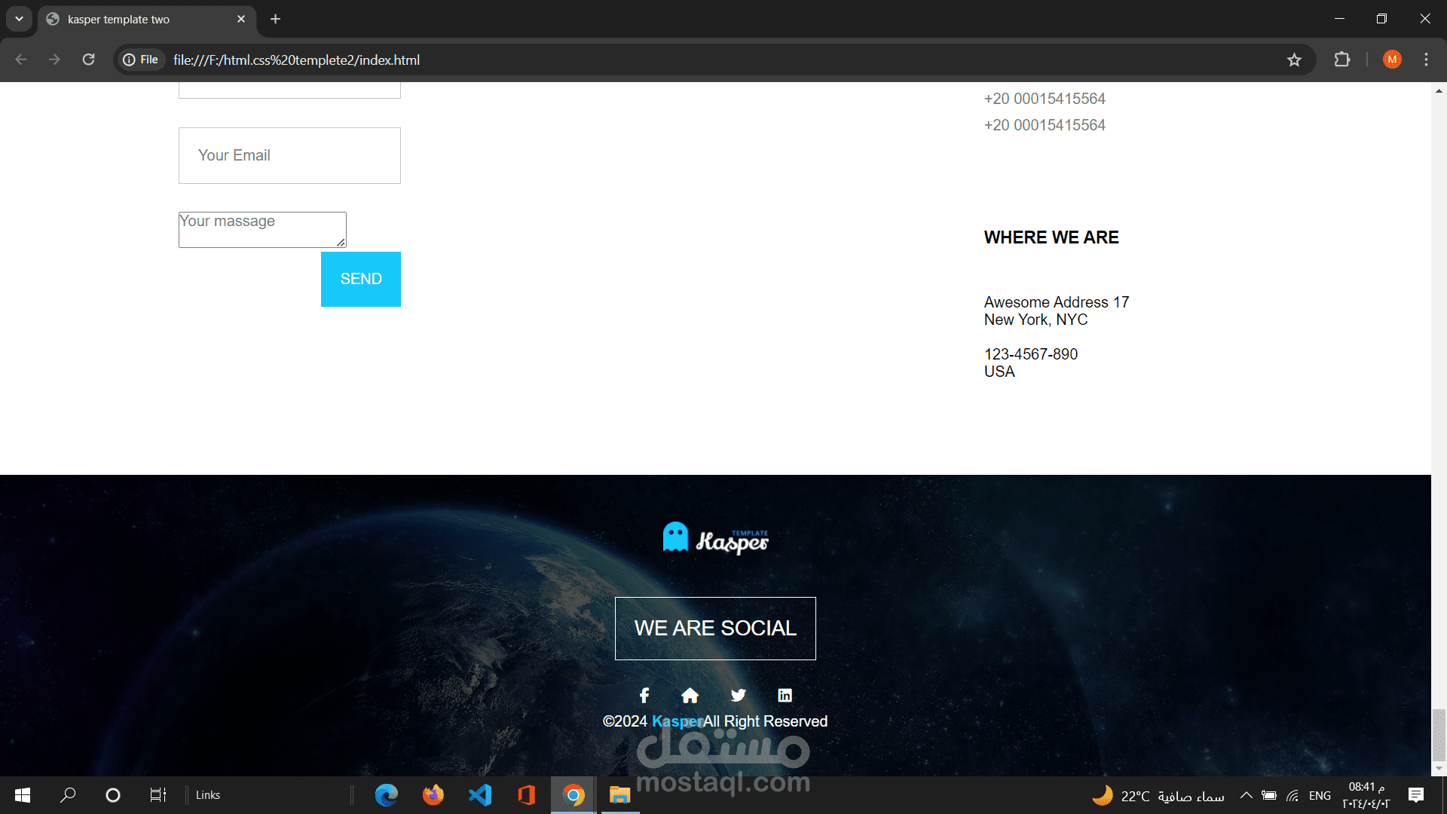Viewport: 1447px width, 814px height.
Task: Focus the Your massage textarea
Action: (x=262, y=229)
